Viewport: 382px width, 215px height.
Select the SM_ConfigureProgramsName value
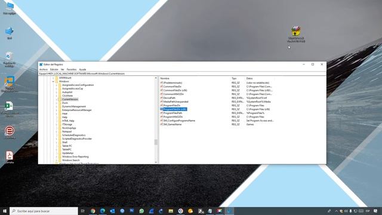pos(179,121)
